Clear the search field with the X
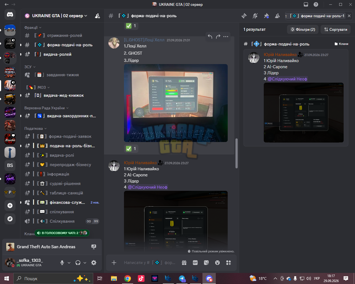 coord(349,16)
